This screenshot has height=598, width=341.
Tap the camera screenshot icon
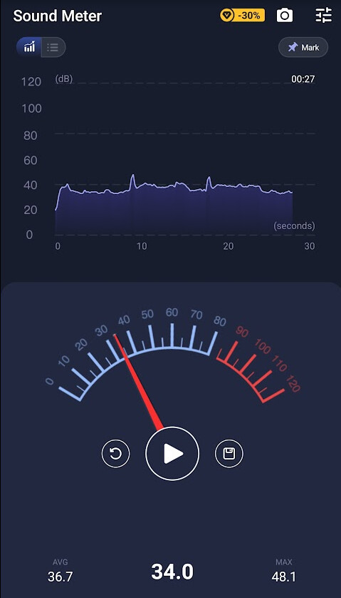point(285,16)
